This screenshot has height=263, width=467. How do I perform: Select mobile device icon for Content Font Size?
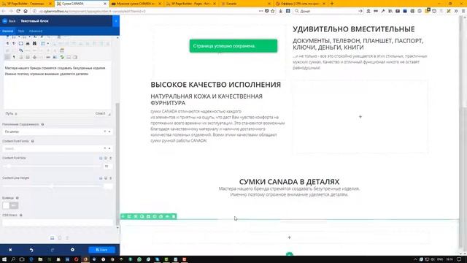110,158
